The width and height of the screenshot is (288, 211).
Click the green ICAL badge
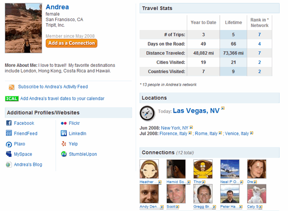click(x=12, y=99)
